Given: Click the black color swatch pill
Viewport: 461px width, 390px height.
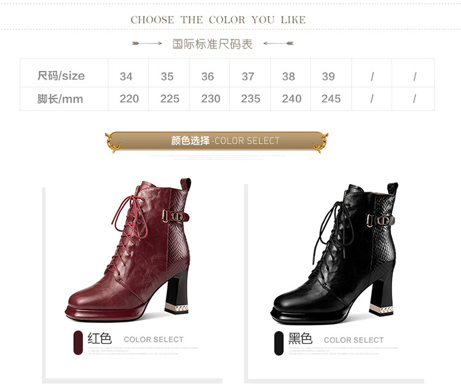Looking at the screenshot, I should coord(278,343).
